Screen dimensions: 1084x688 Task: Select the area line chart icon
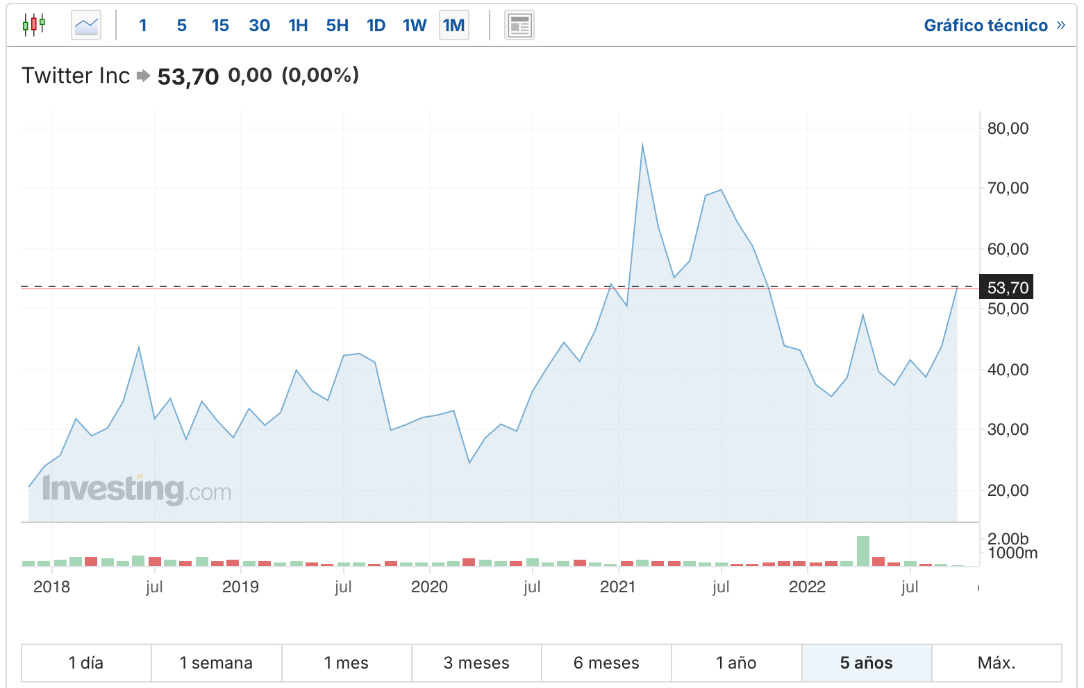(86, 26)
